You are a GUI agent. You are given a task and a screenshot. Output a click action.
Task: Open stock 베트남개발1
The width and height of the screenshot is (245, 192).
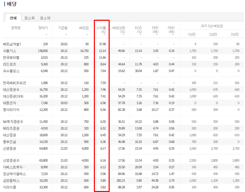pos(12,44)
